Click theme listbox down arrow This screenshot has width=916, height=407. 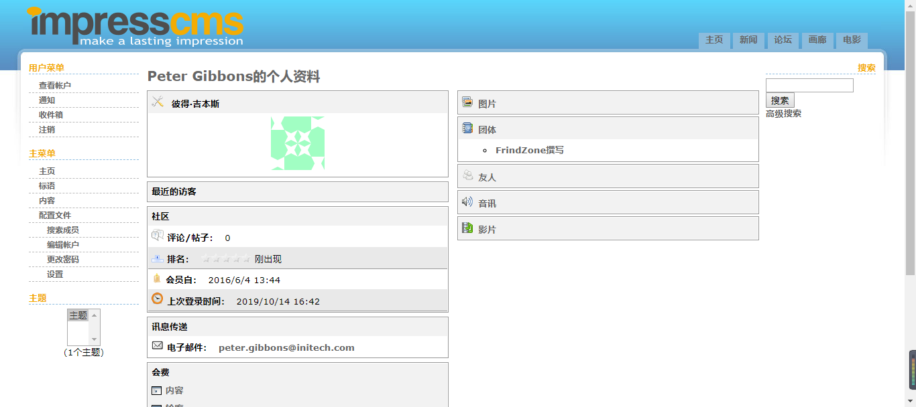(x=95, y=340)
